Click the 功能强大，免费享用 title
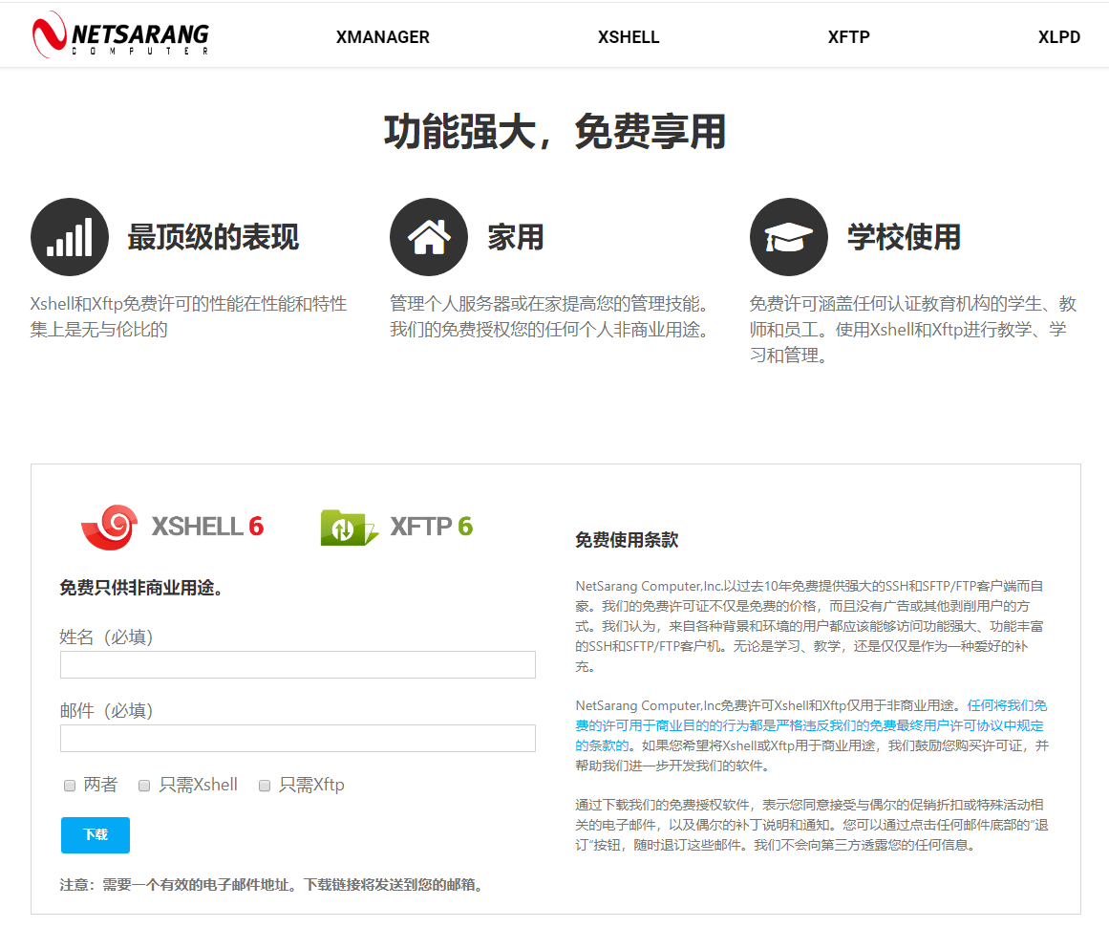The width and height of the screenshot is (1109, 928). [x=555, y=132]
